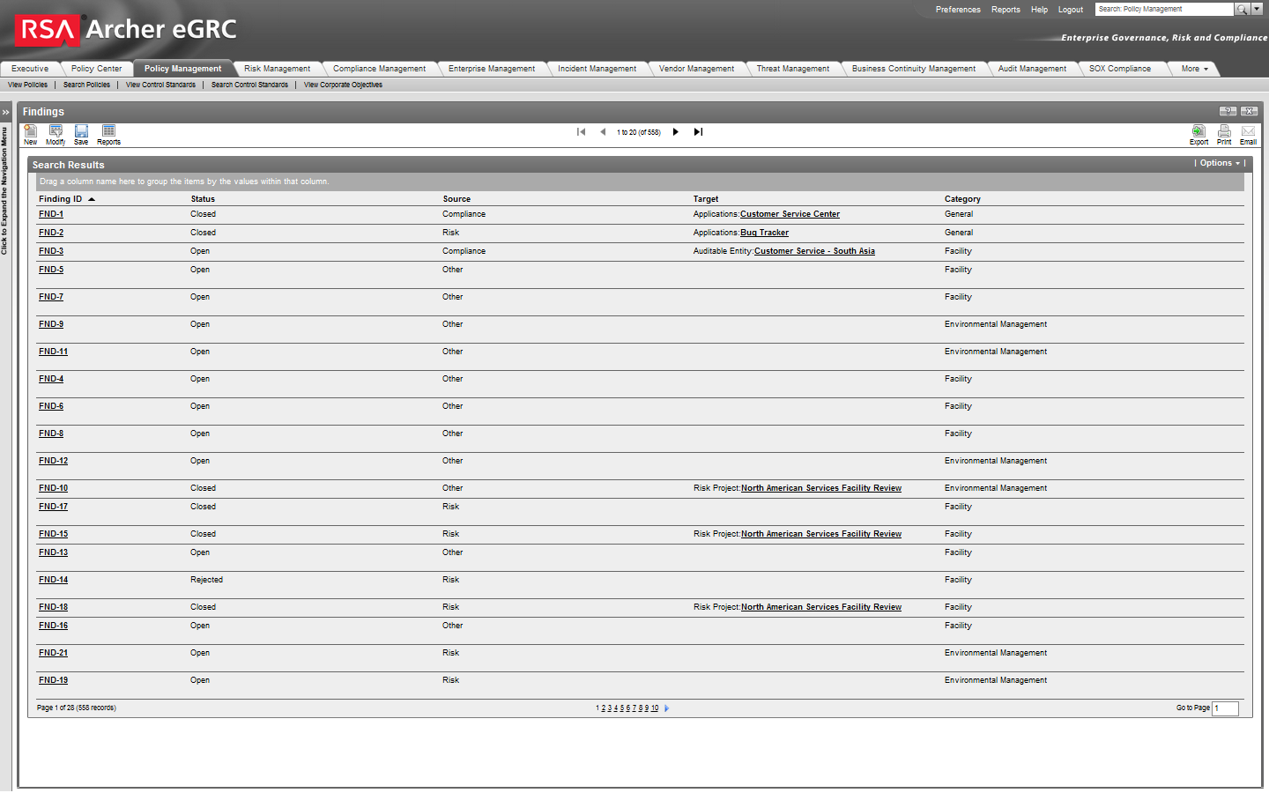Click the Modify search icon
The image size is (1269, 793).
tap(56, 134)
